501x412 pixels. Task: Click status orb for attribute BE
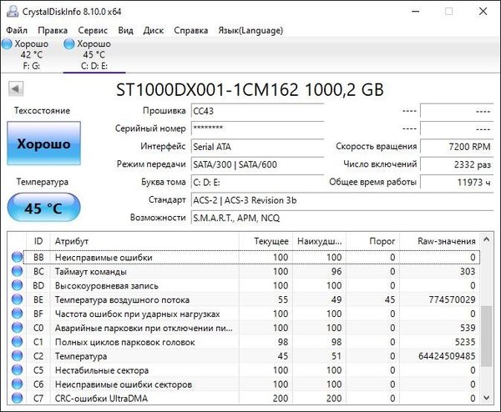pos(17,299)
